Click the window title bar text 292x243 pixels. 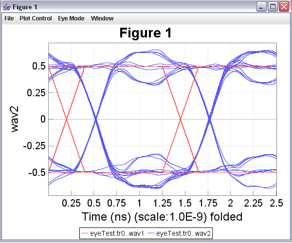(x=27, y=7)
